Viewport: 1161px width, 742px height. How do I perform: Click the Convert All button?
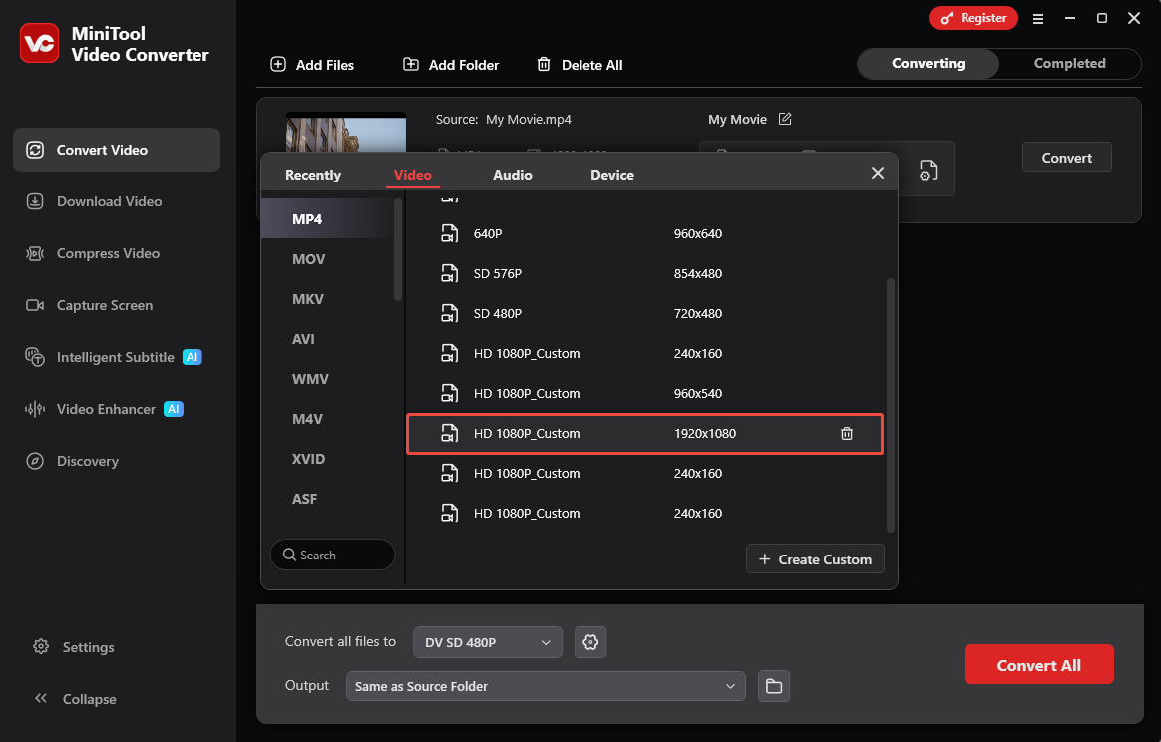[x=1038, y=665]
